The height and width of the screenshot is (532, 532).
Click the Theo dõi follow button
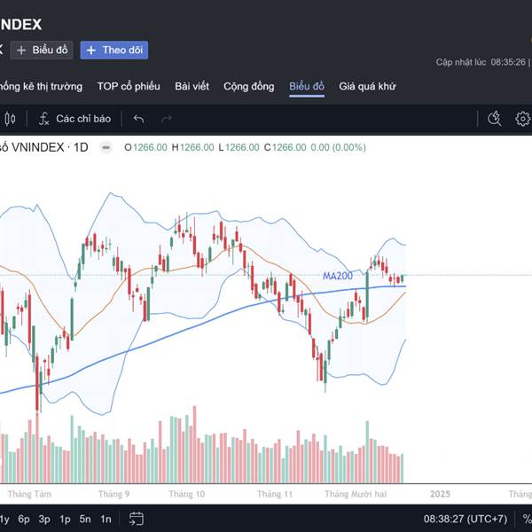(114, 51)
